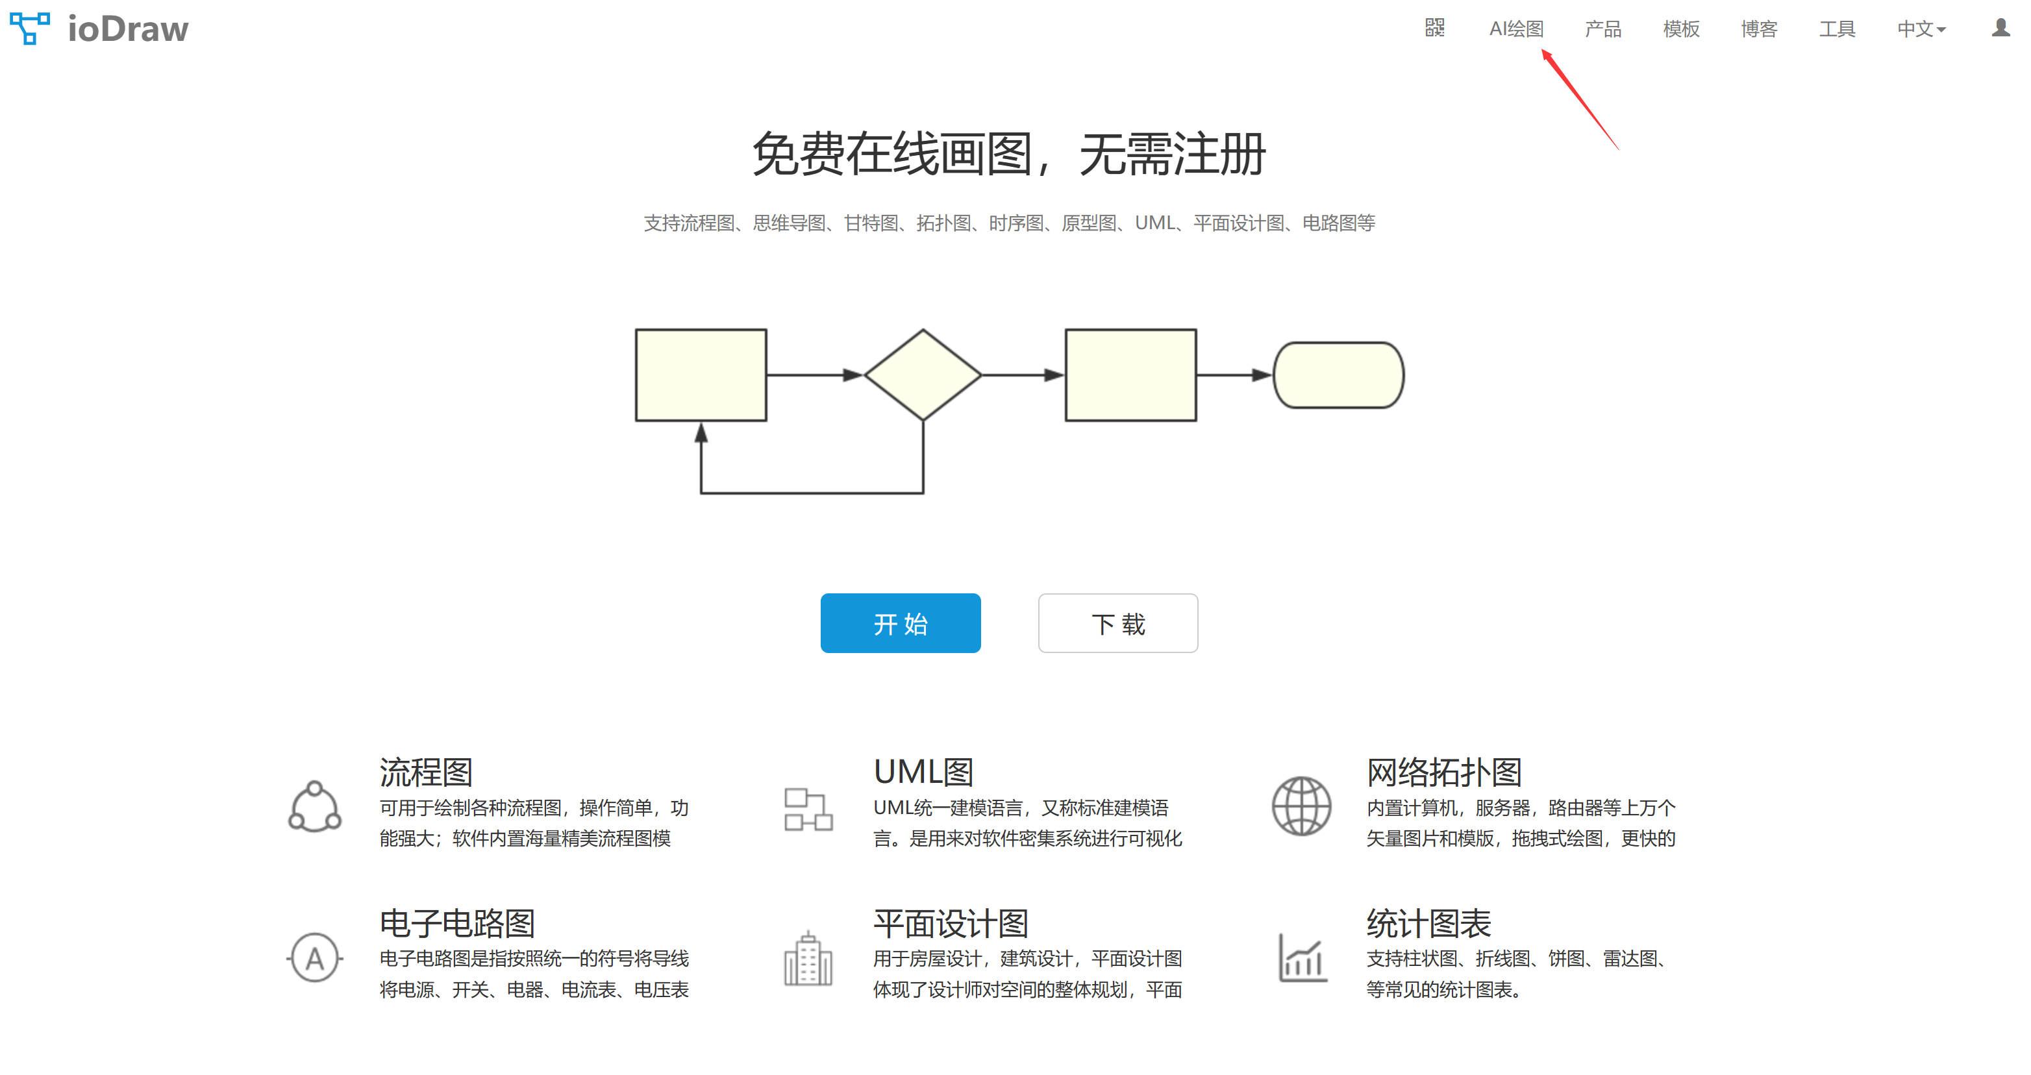2031x1075 pixels.
Task: Click the flowchart feature icon
Action: click(314, 806)
